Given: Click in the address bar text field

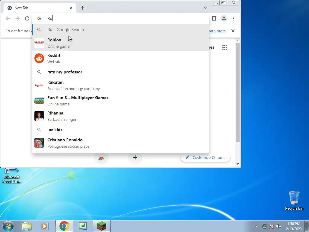Looking at the screenshot, I should (126, 18).
